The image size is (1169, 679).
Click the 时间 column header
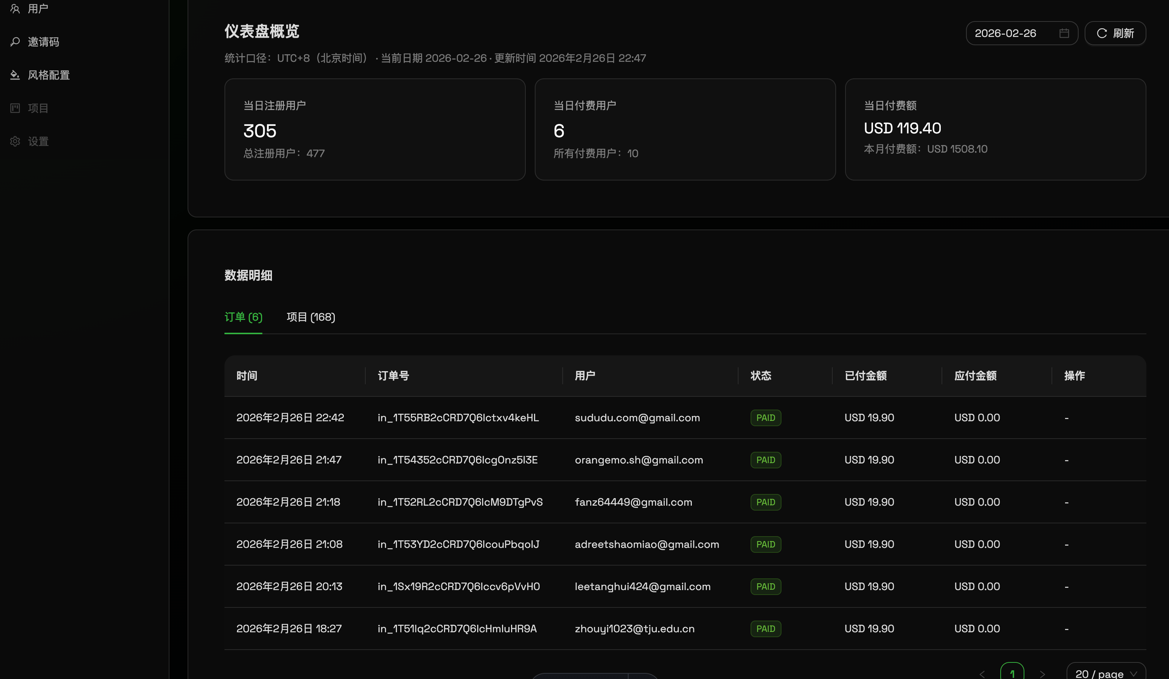247,375
